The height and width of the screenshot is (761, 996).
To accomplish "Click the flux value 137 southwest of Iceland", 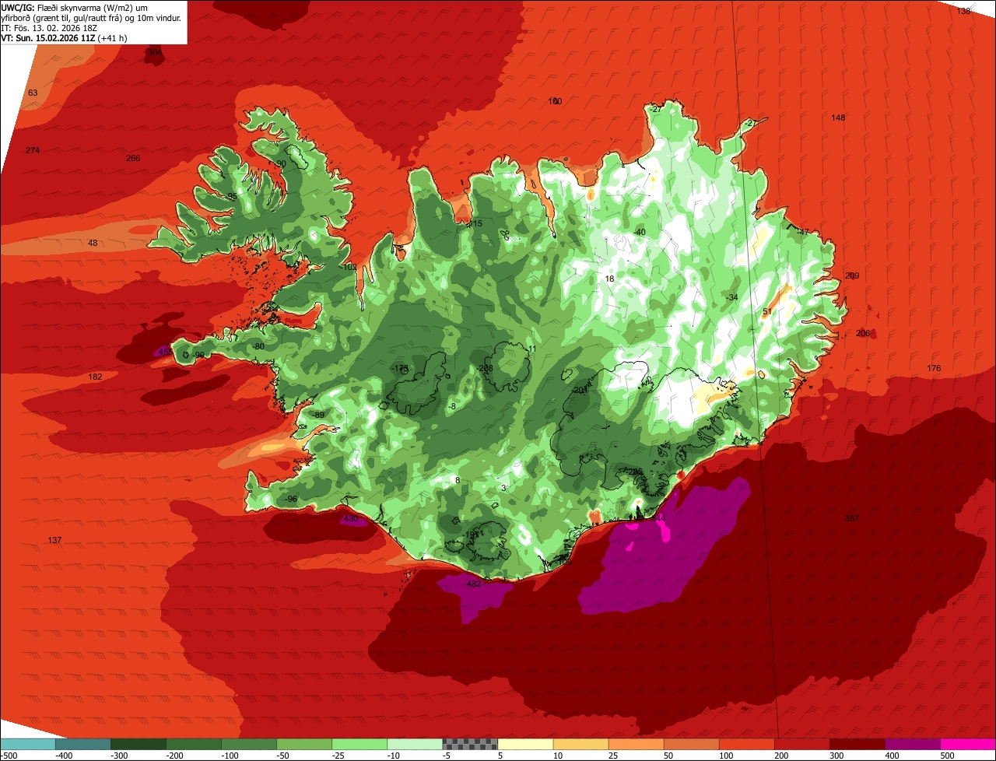I will click(54, 540).
